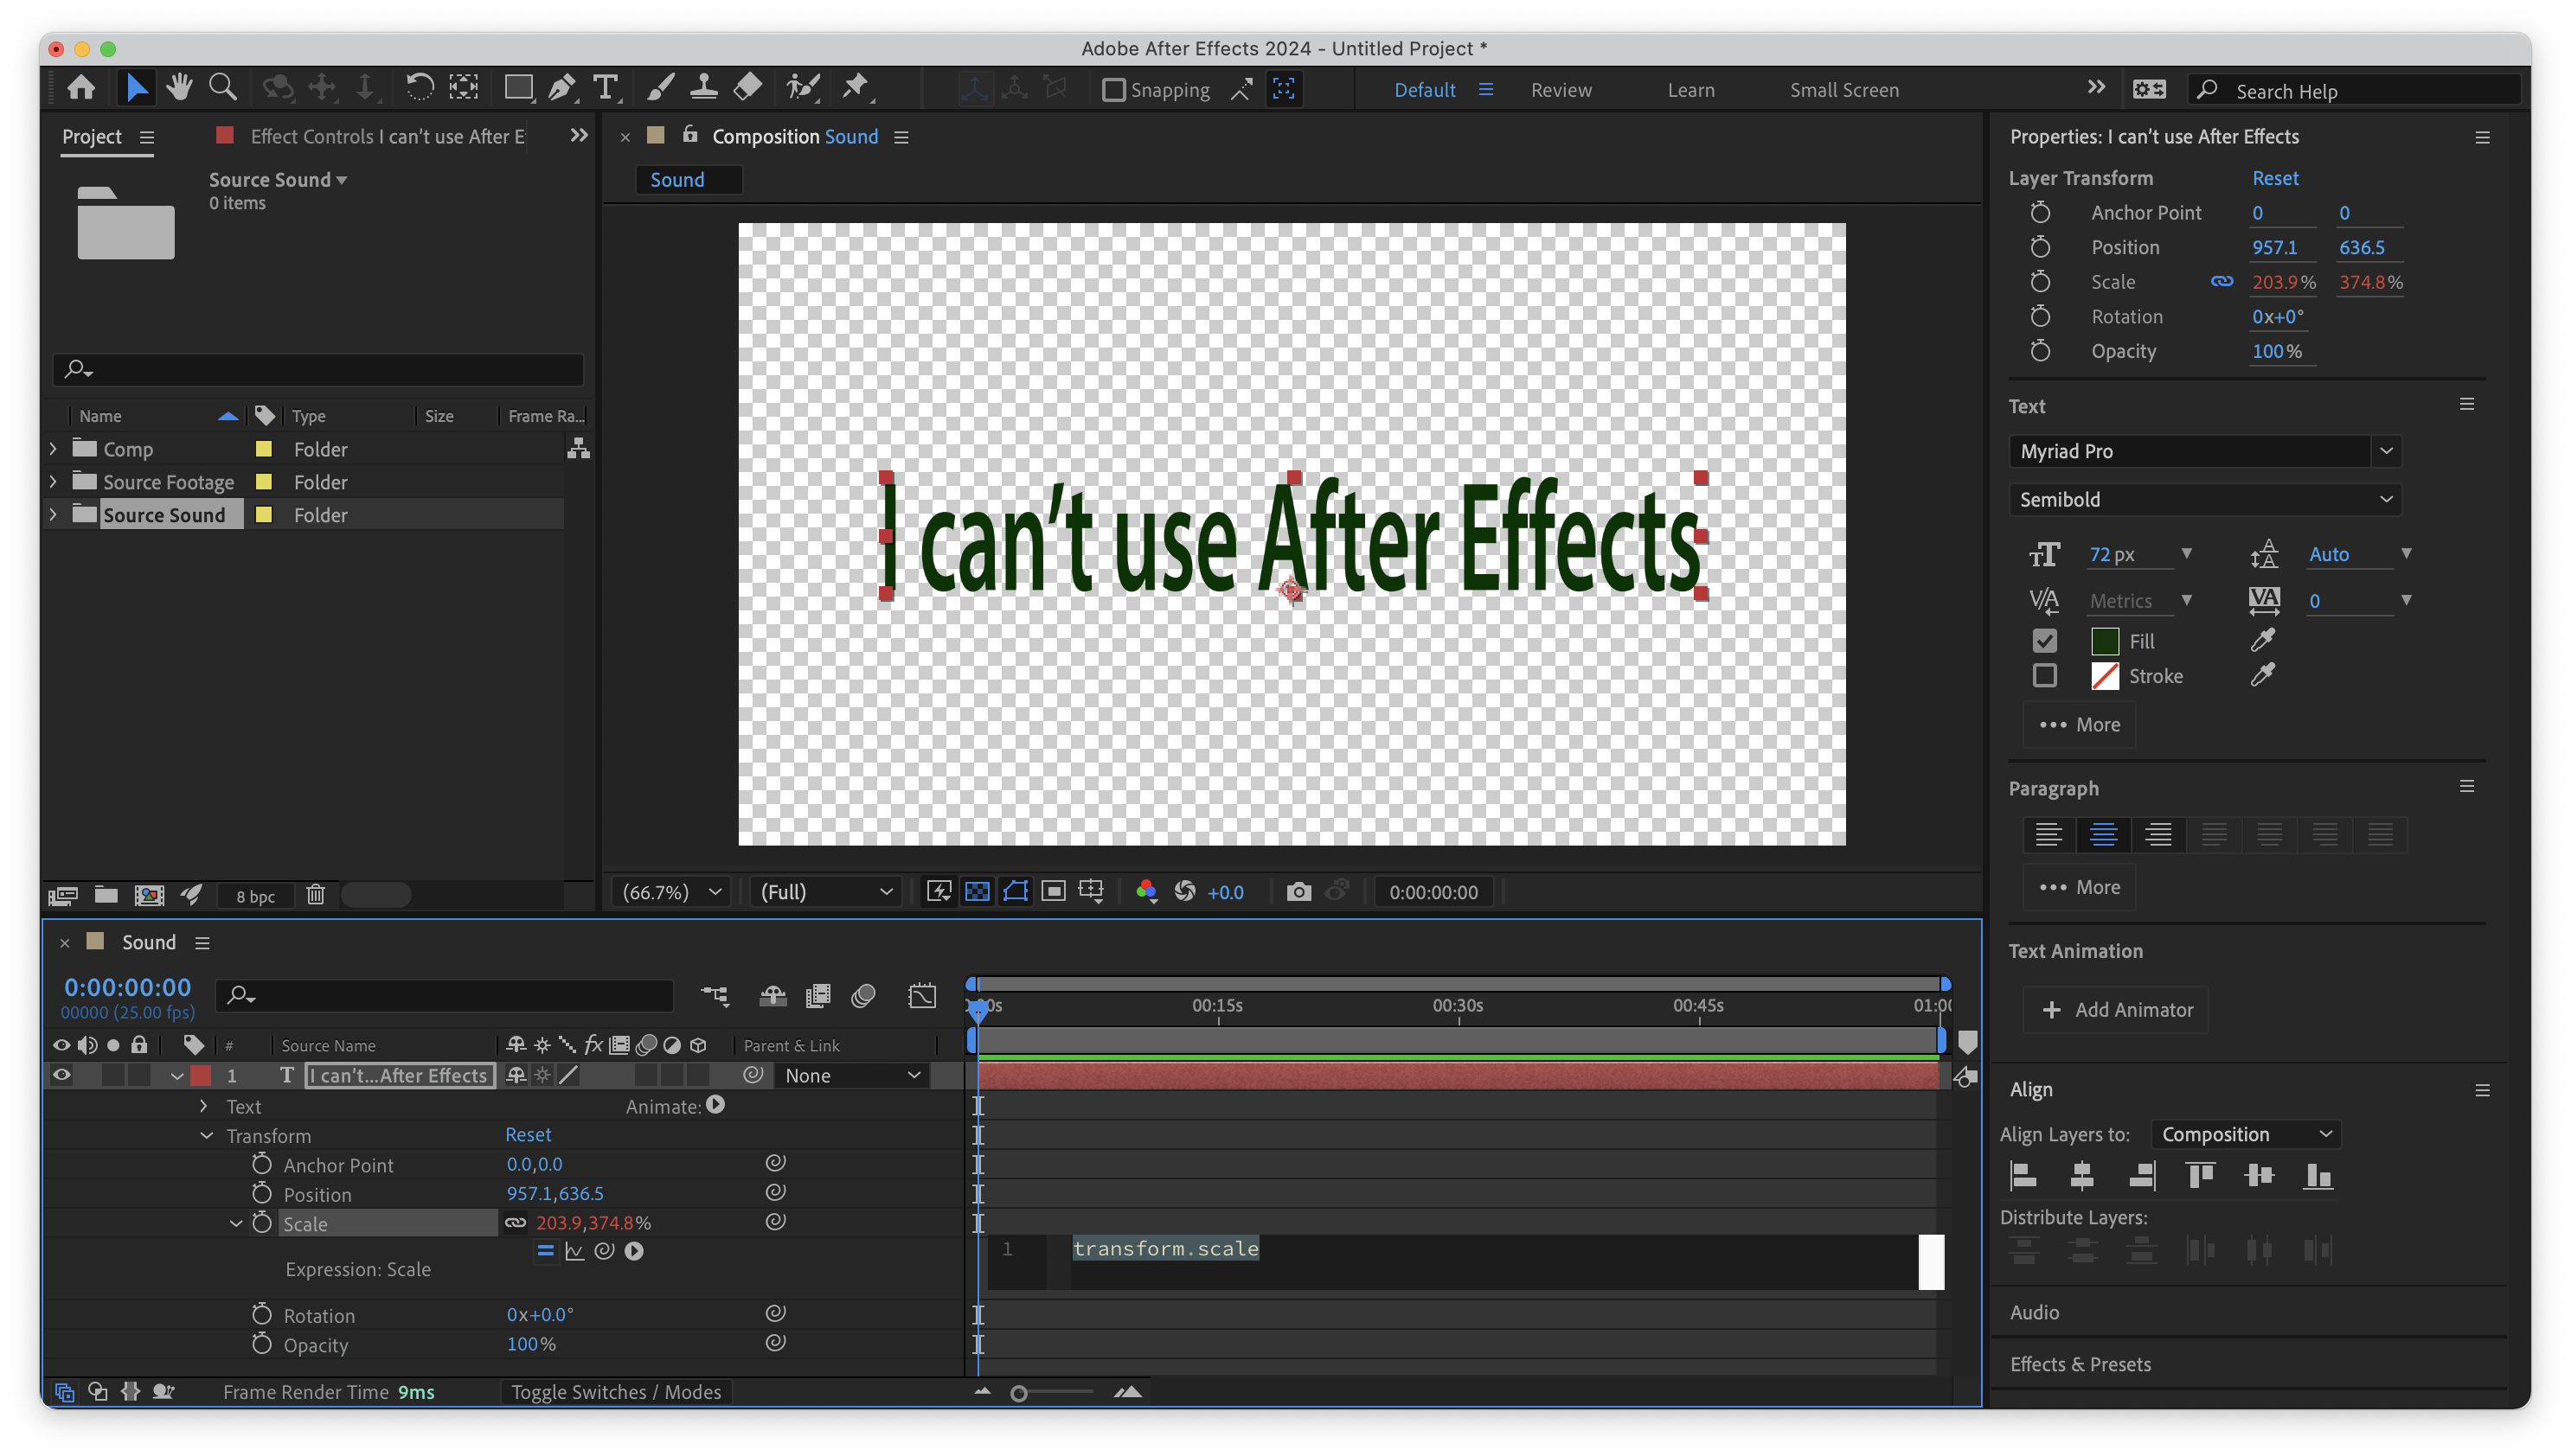Select the Horizontal Type tool
The height and width of the screenshot is (1456, 2571).
click(606, 88)
